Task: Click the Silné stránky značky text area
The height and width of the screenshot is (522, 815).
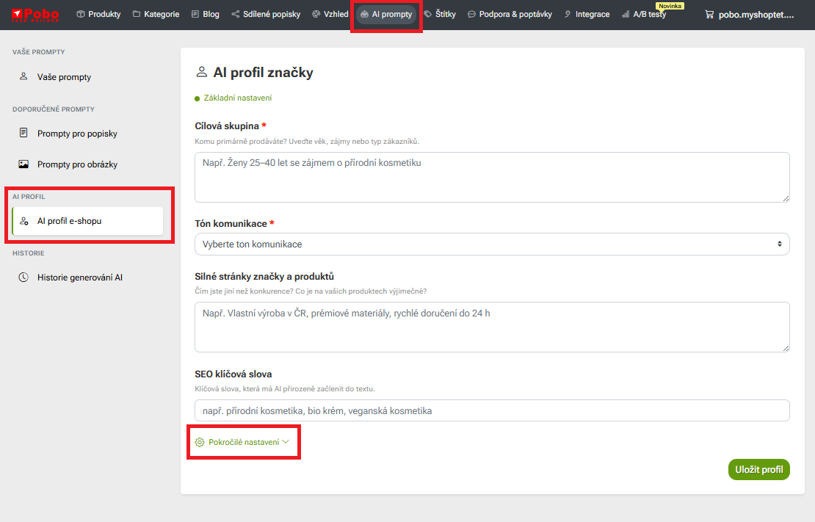Action: pos(491,327)
